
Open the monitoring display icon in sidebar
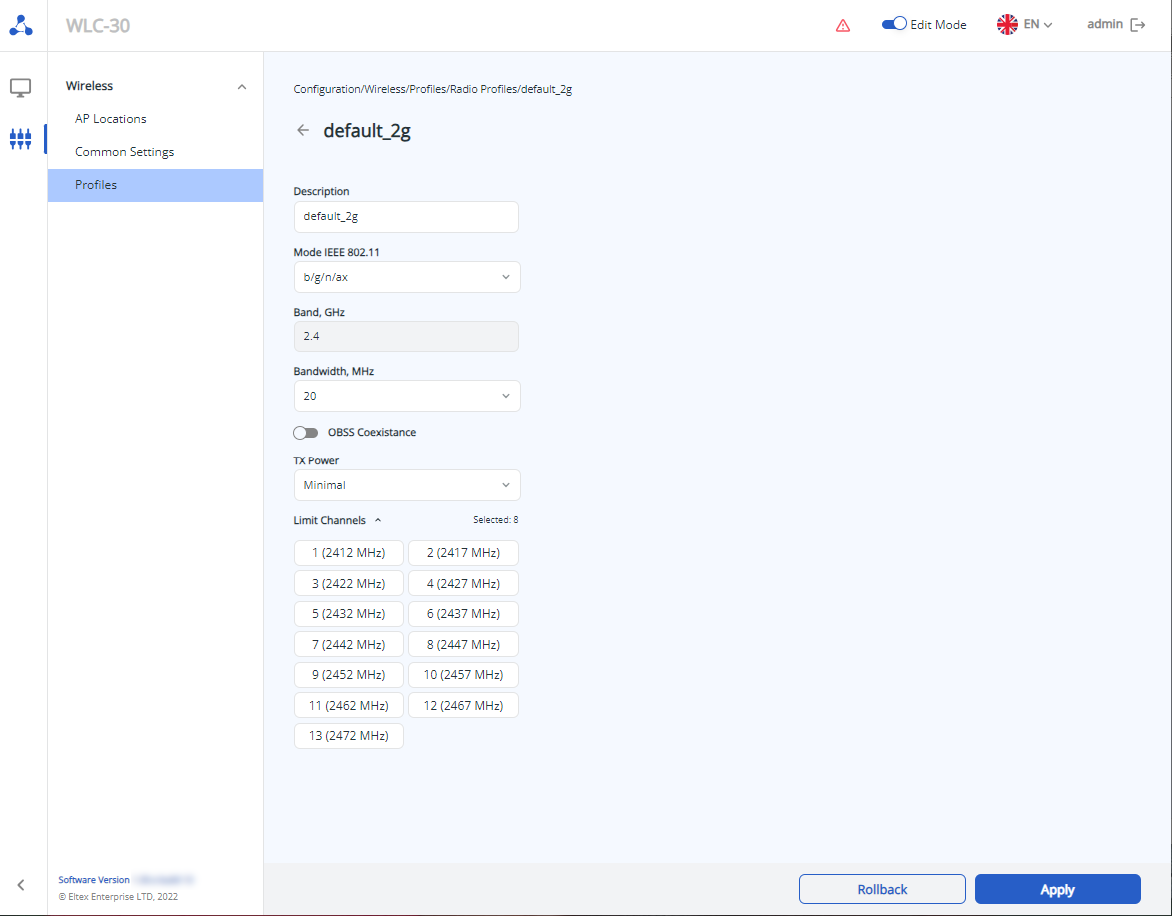[20, 88]
